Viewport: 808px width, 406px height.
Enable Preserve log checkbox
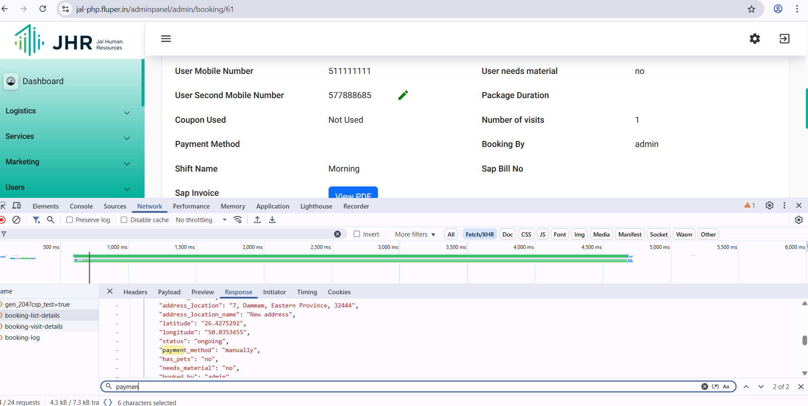tap(70, 220)
